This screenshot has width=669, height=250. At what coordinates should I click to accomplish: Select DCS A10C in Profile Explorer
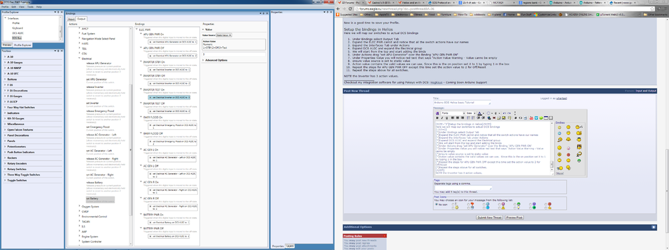pyautogui.click(x=18, y=33)
